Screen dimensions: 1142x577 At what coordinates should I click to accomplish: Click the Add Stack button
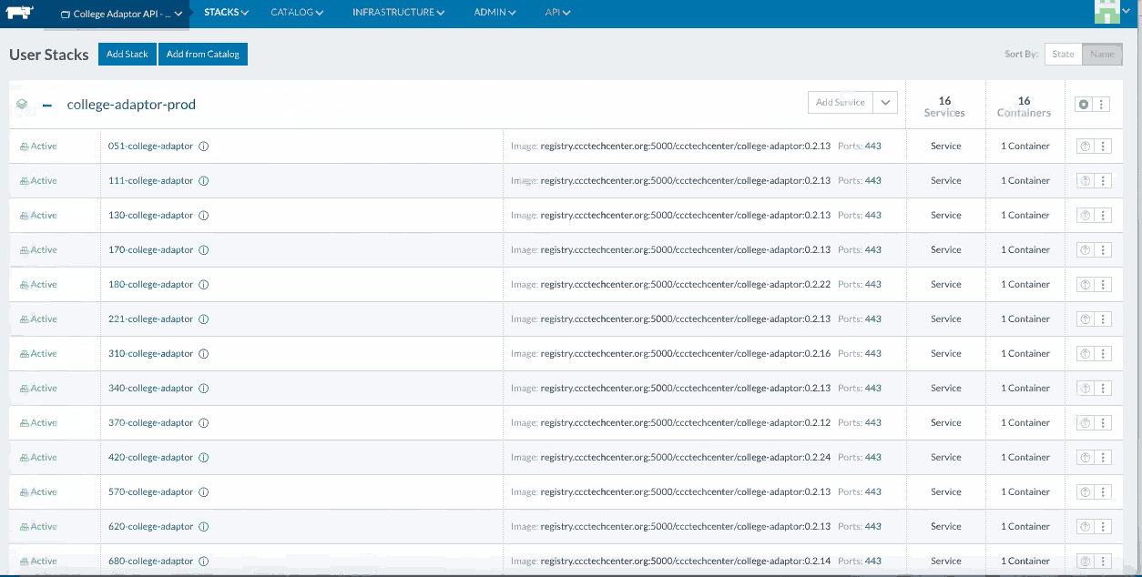click(127, 55)
